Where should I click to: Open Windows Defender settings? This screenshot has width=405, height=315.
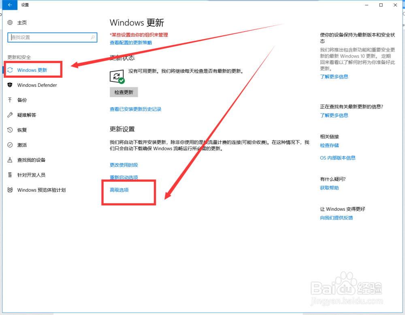point(37,85)
